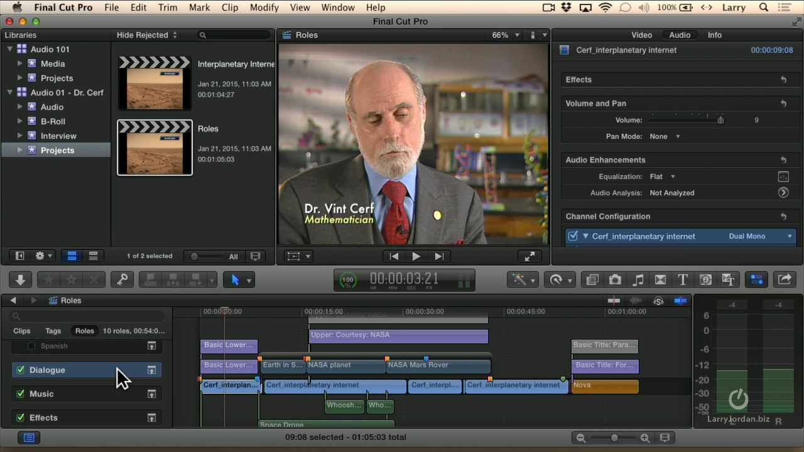Select the Interplanetary Internet project thumbnail
Image resolution: width=804 pixels, height=452 pixels.
point(155,82)
